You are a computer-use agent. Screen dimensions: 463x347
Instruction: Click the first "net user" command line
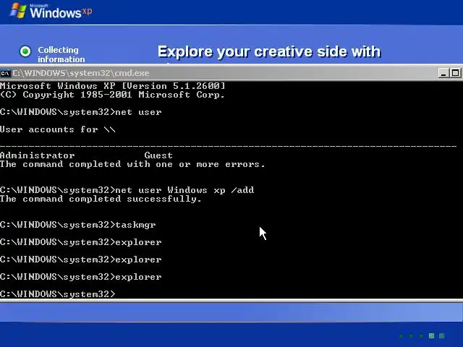point(81,112)
